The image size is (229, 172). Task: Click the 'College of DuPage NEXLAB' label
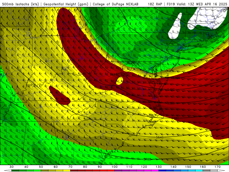click(116, 4)
